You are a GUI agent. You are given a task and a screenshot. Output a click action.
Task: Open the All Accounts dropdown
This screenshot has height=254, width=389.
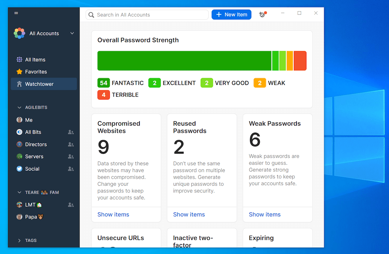click(72, 33)
